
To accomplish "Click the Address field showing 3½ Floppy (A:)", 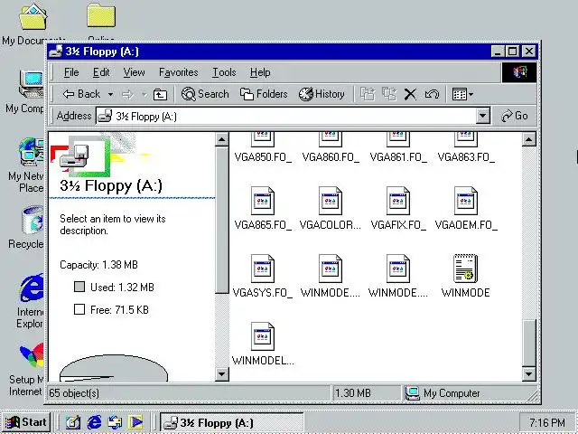I will [x=286, y=116].
